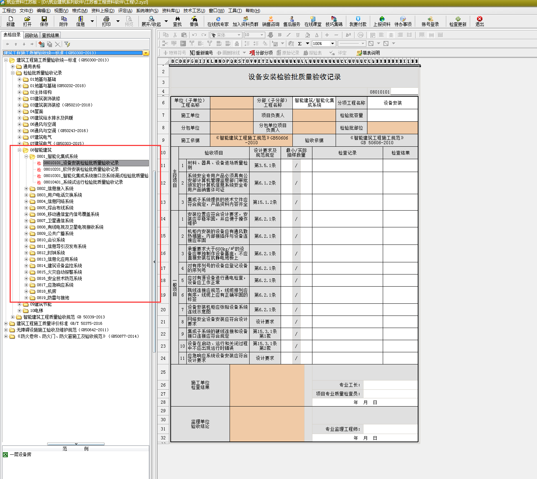This screenshot has height=479, width=537.
Task: Click 售后服务 after-sales icon
Action: point(292,21)
